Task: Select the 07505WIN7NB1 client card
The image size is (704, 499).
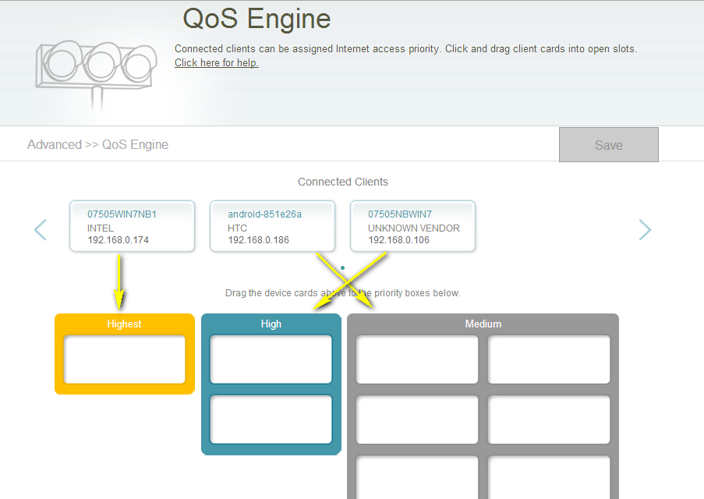Action: click(132, 226)
